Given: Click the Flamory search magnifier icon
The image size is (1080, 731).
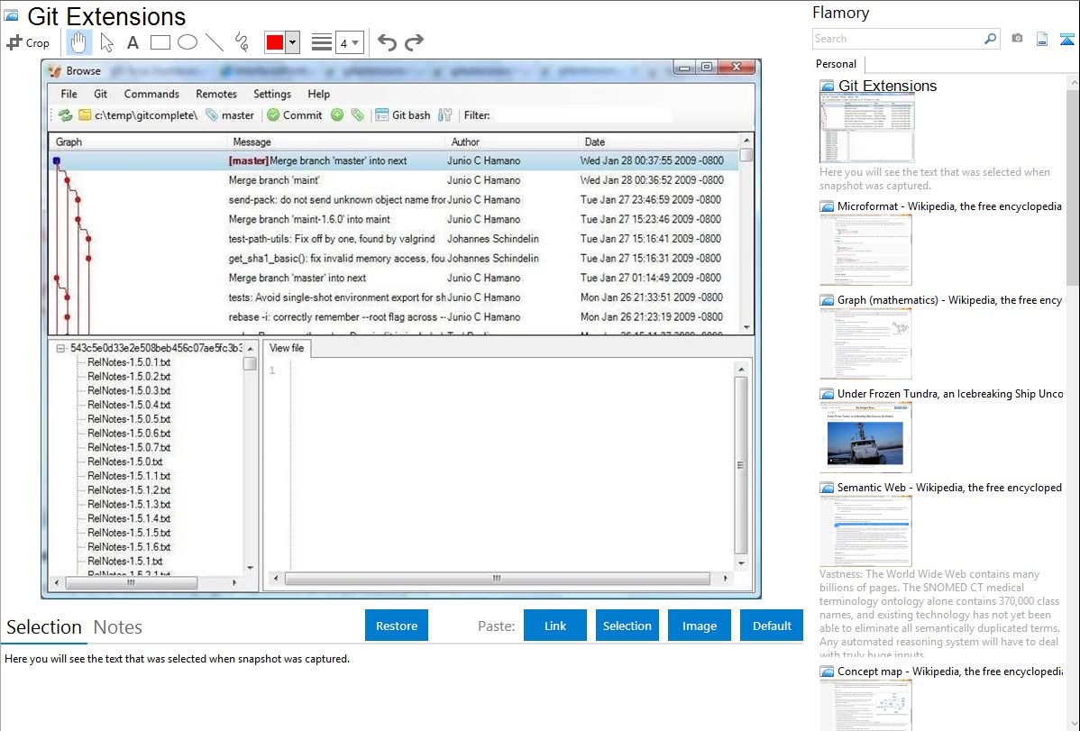Looking at the screenshot, I should click(x=990, y=39).
